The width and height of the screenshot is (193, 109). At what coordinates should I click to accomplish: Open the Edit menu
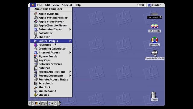(x=47, y=5)
